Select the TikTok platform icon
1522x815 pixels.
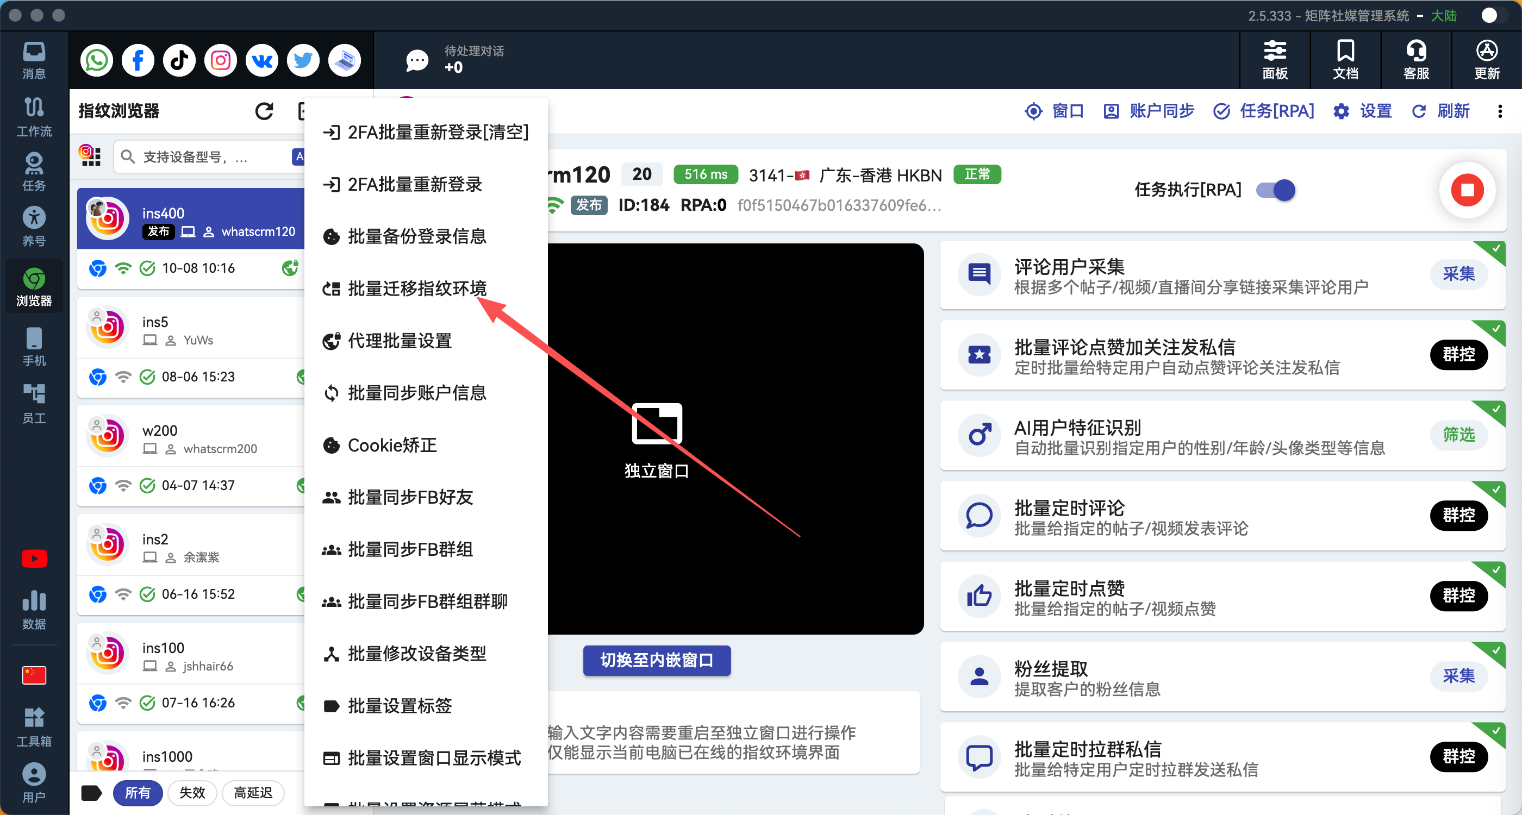pos(179,60)
